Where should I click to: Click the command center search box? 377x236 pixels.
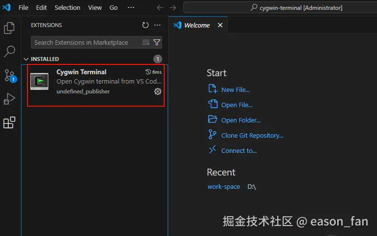click(x=280, y=8)
